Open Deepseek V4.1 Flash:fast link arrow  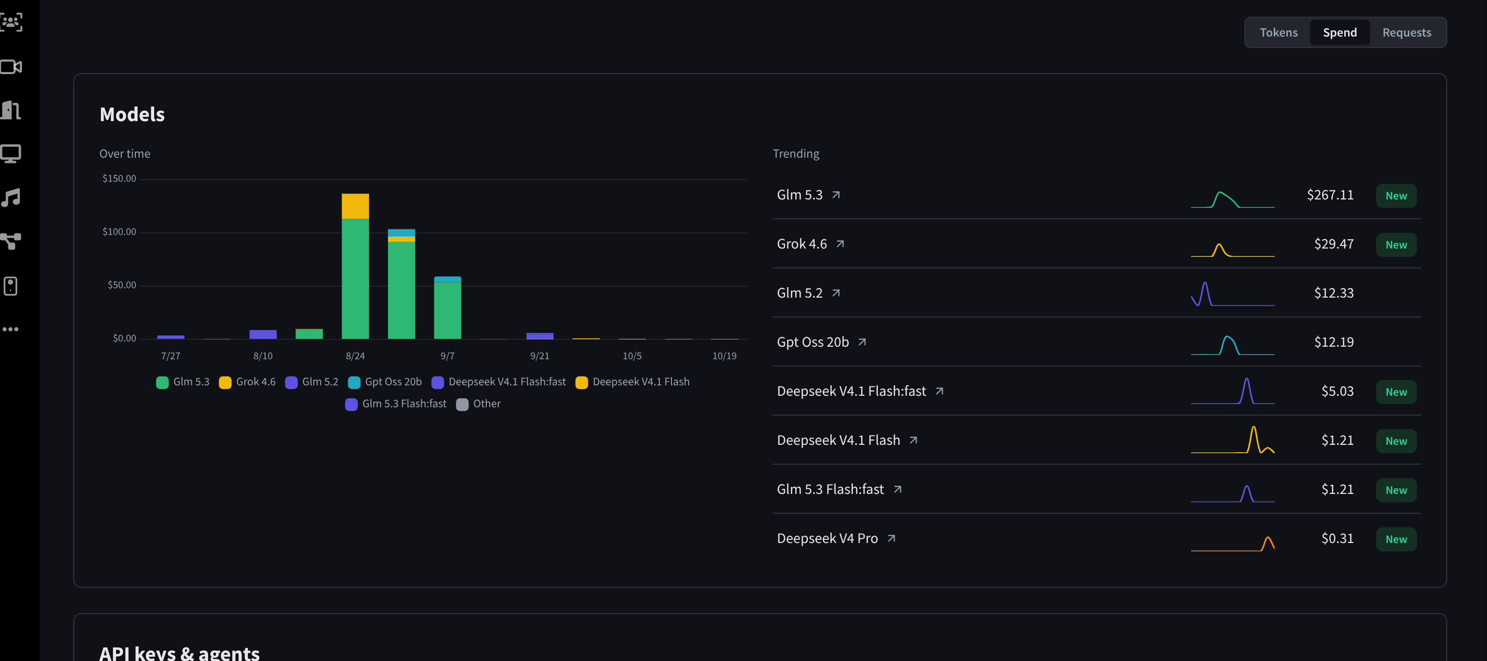940,391
